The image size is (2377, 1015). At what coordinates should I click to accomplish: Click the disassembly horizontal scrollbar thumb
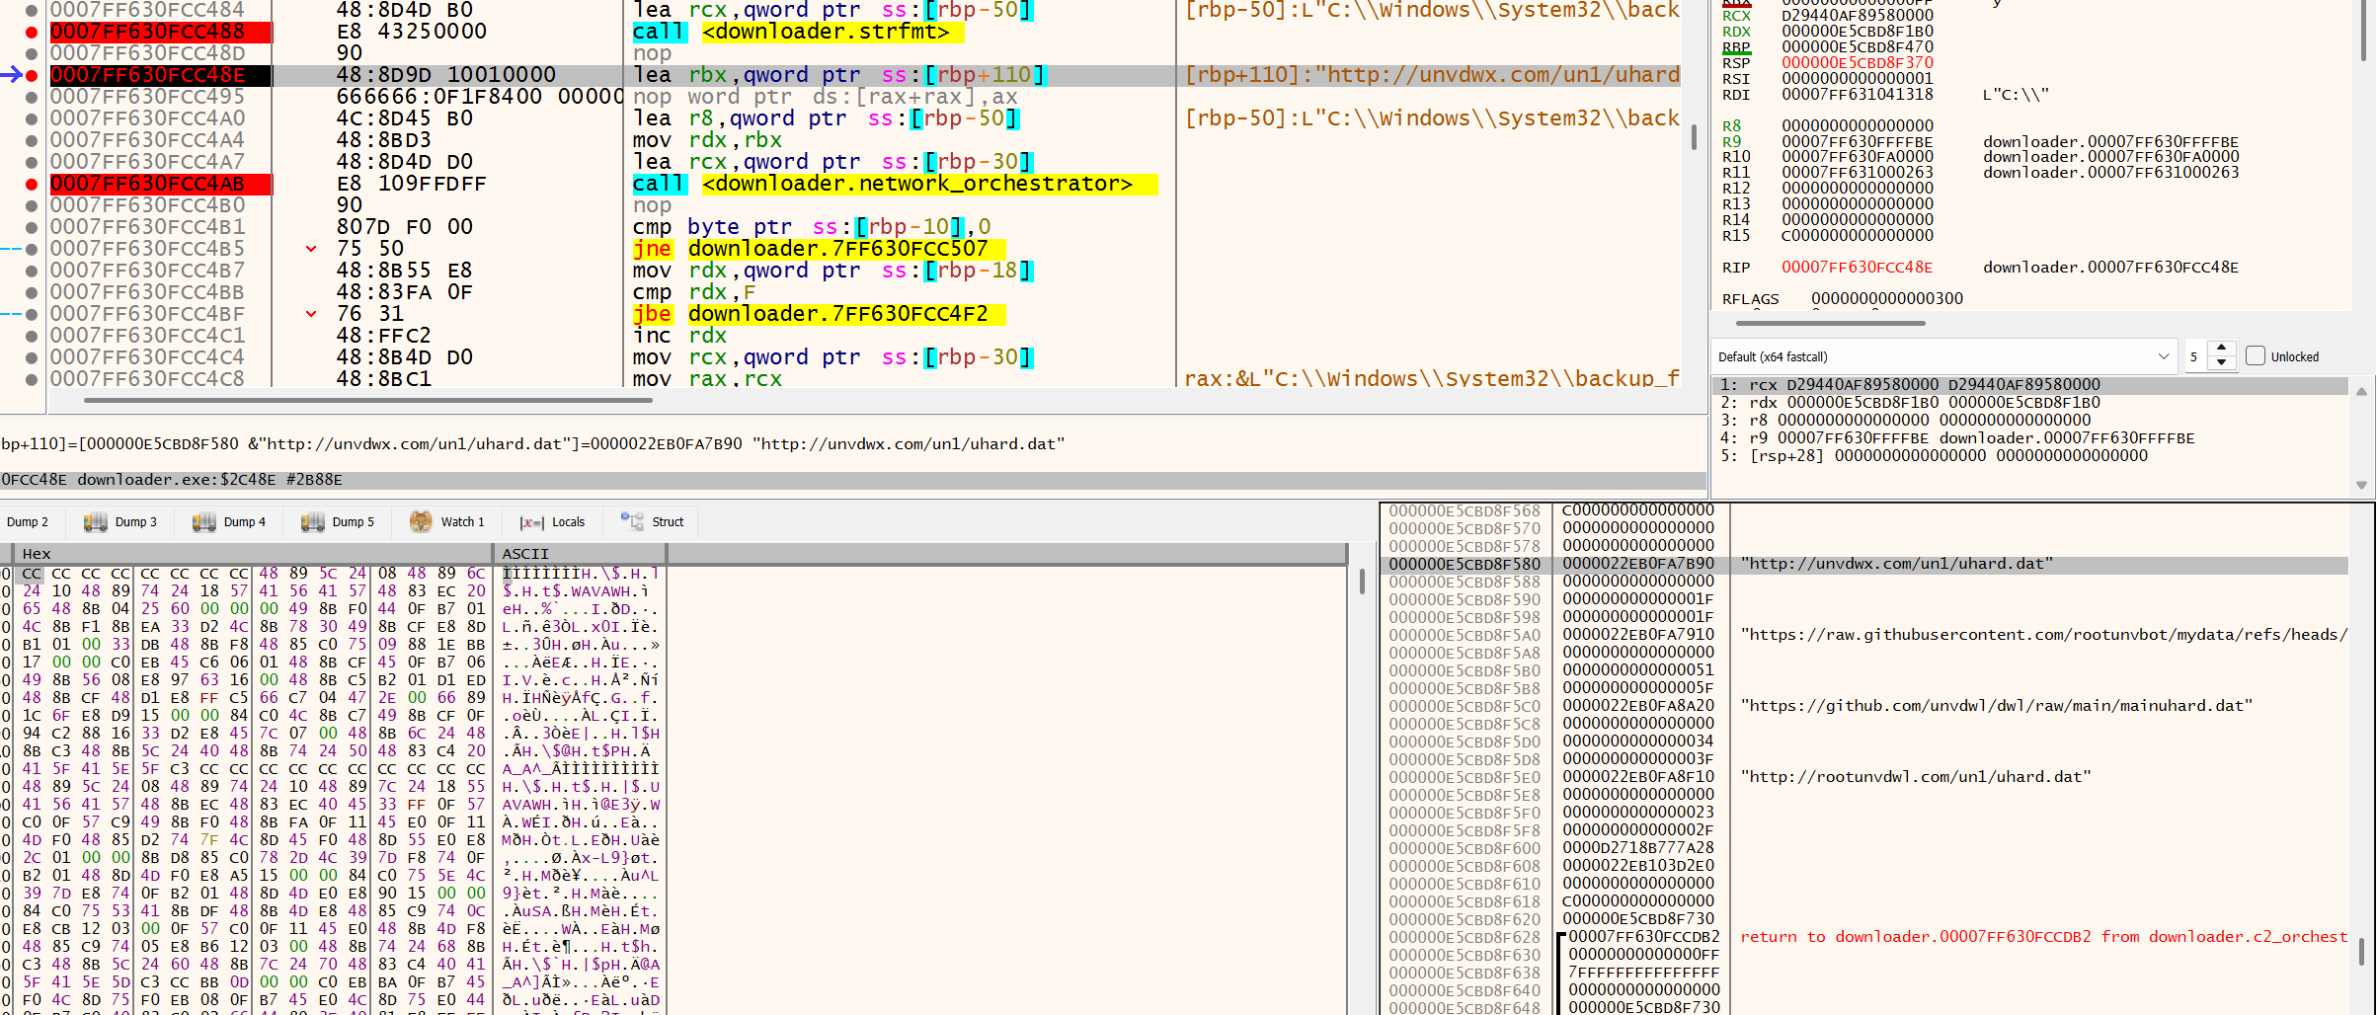coord(367,400)
